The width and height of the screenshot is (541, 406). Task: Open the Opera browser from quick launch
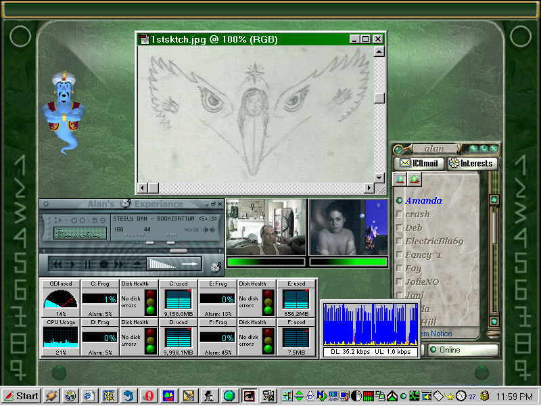point(147,396)
